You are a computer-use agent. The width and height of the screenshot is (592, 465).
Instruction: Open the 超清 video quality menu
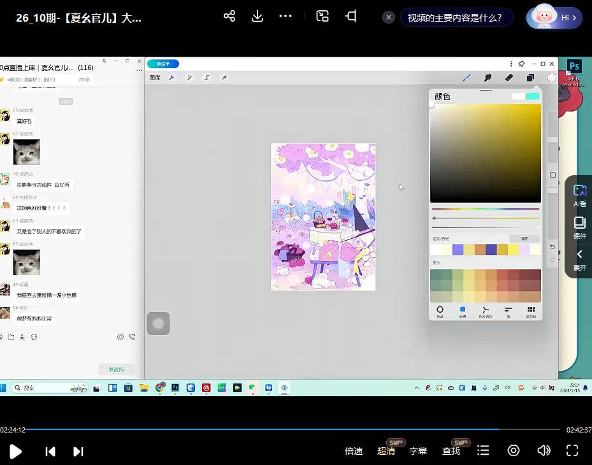tap(386, 451)
